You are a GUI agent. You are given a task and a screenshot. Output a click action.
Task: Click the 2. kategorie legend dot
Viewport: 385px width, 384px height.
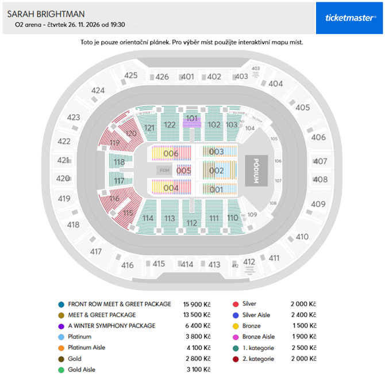click(x=236, y=359)
